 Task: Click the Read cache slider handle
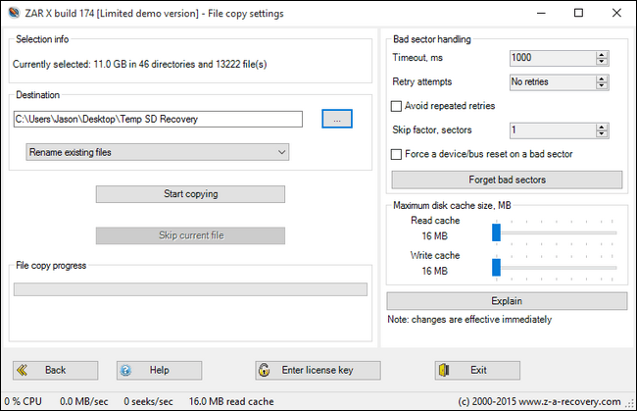[x=496, y=231]
